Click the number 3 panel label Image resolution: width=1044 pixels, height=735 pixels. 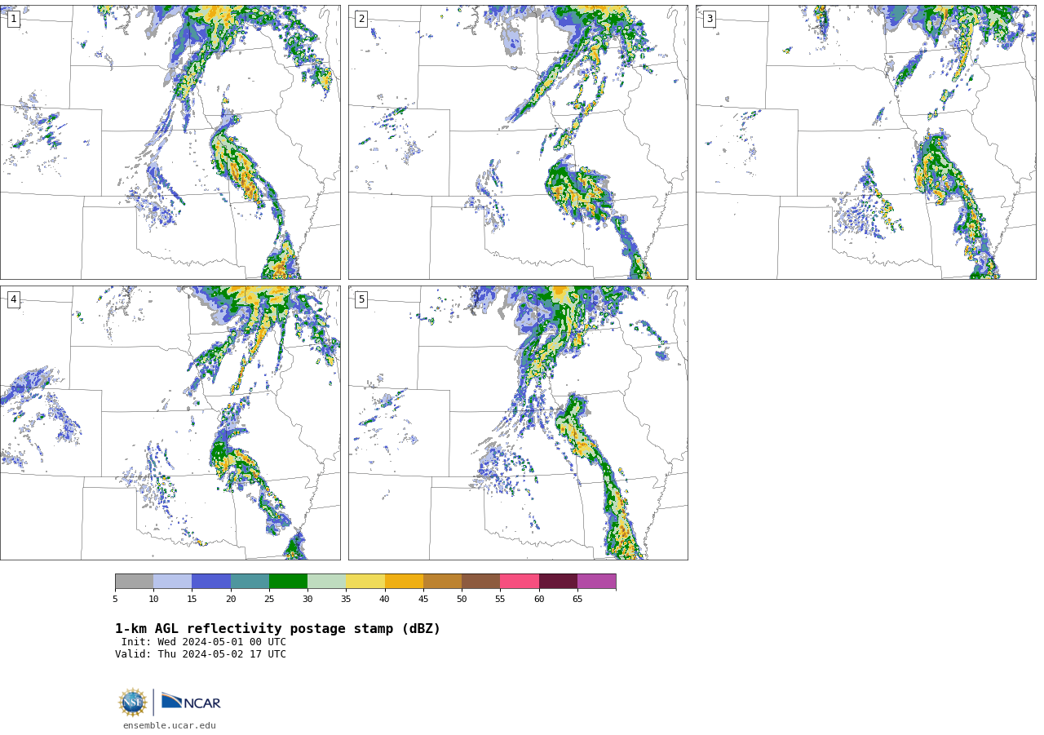709,19
